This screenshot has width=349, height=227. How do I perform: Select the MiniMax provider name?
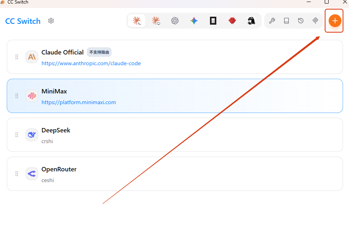tap(54, 91)
